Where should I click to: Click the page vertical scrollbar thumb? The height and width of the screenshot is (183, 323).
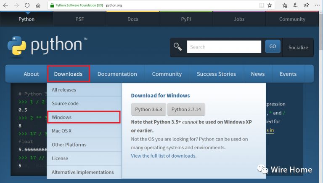pos(321,31)
